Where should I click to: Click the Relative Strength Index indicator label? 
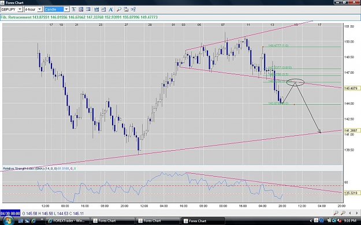click(x=39, y=169)
